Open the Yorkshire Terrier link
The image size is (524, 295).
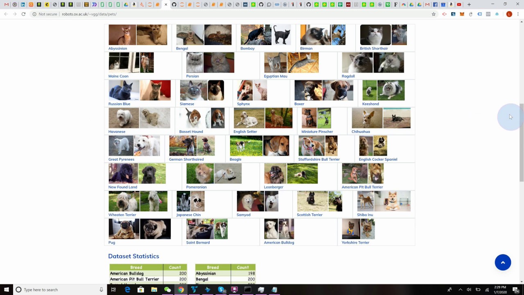tap(355, 243)
